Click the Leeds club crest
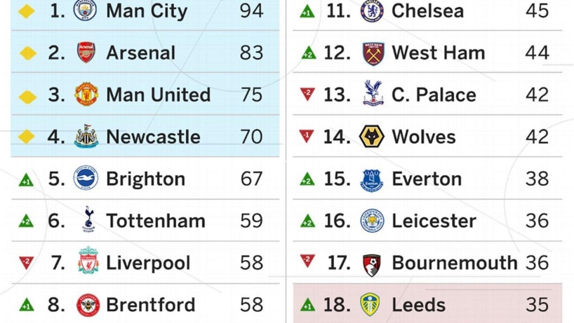574x323 pixels. point(372,305)
